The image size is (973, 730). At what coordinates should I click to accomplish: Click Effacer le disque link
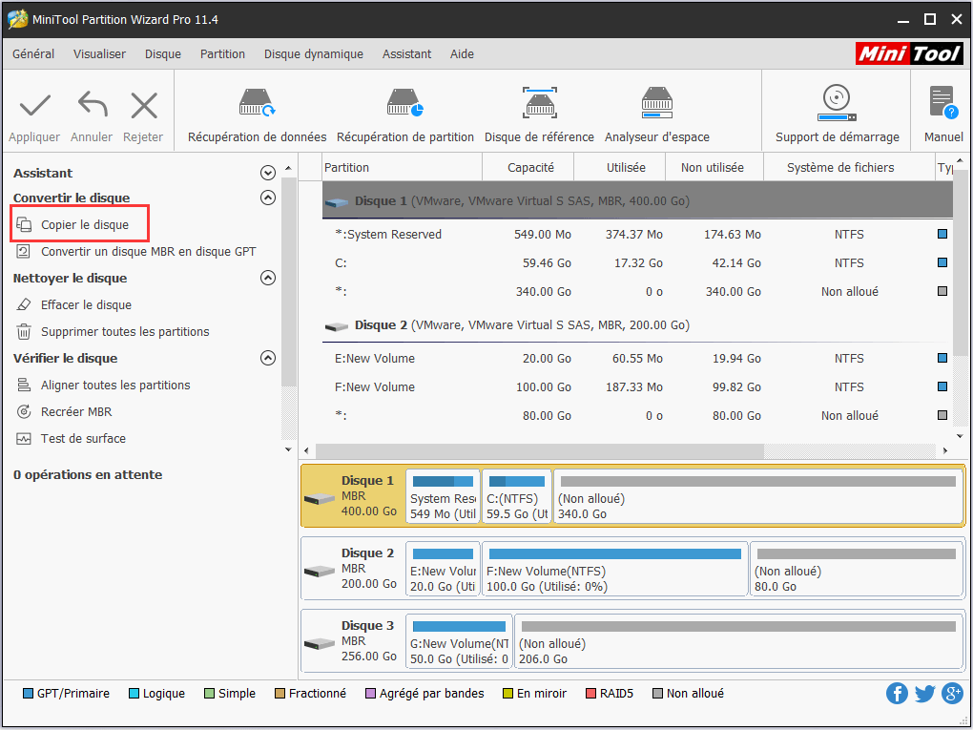tap(86, 304)
